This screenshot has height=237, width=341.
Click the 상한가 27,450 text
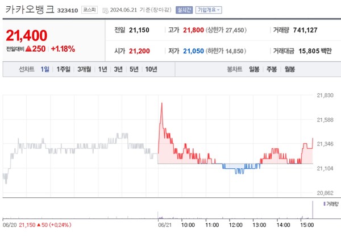point(226,30)
